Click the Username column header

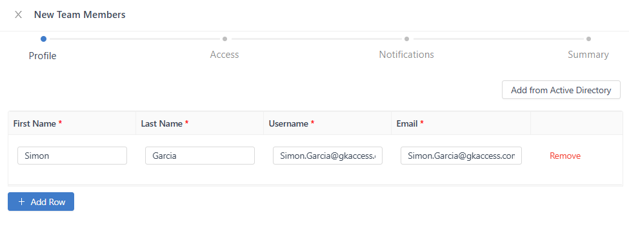tap(291, 123)
